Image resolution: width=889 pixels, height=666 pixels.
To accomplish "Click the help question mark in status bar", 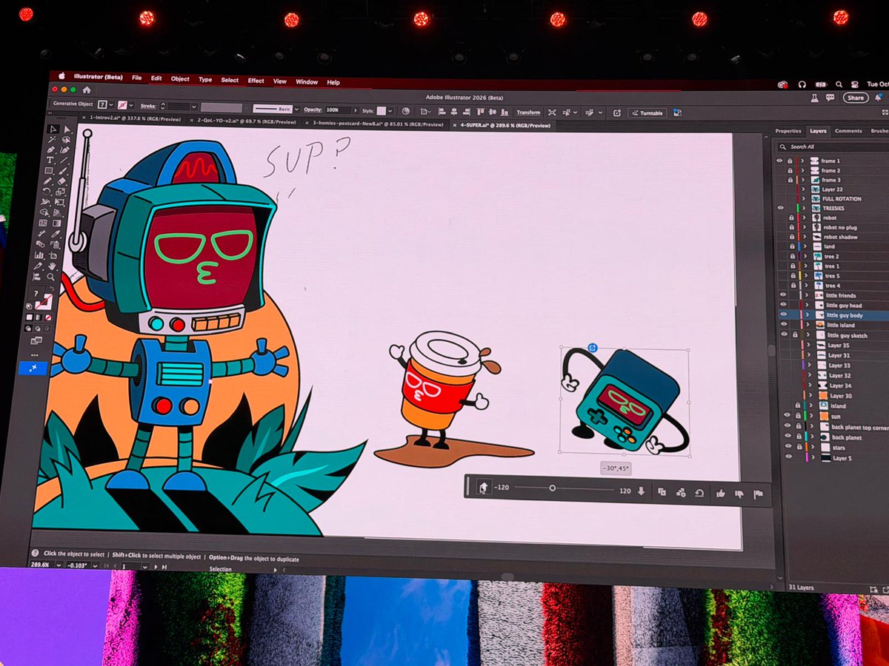I will pos(35,553).
